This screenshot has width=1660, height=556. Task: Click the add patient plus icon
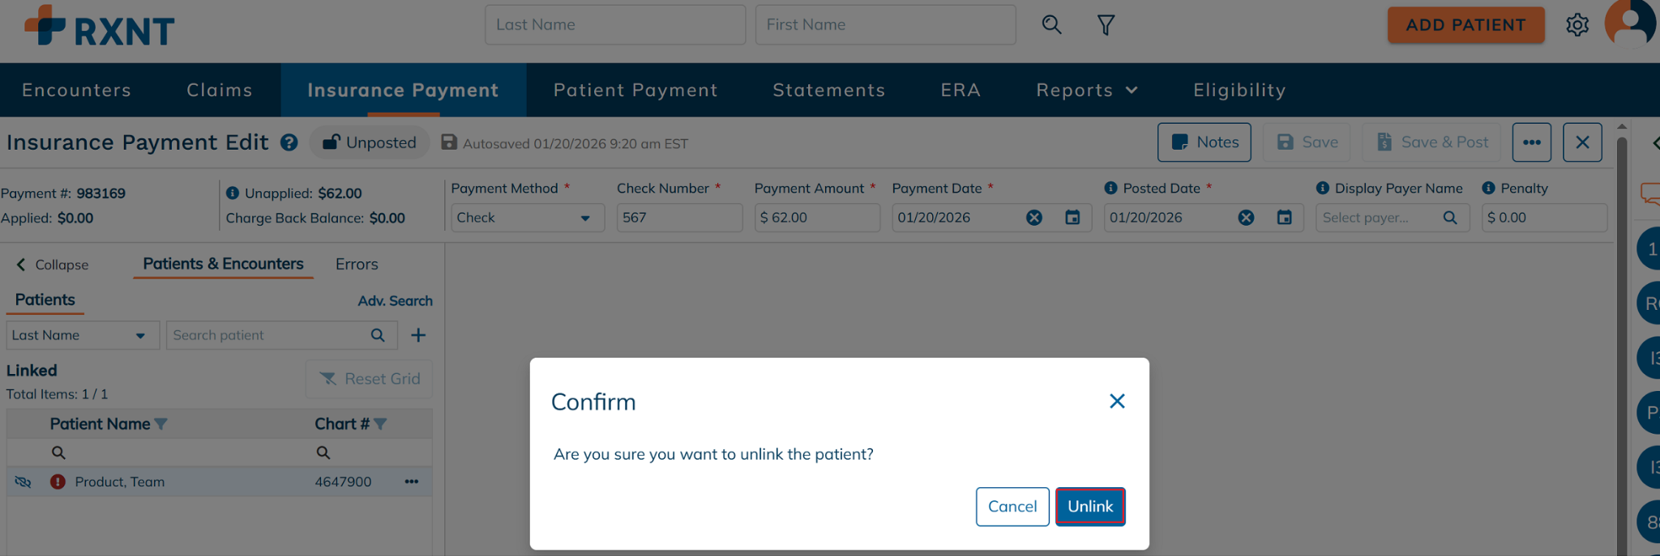click(x=418, y=335)
